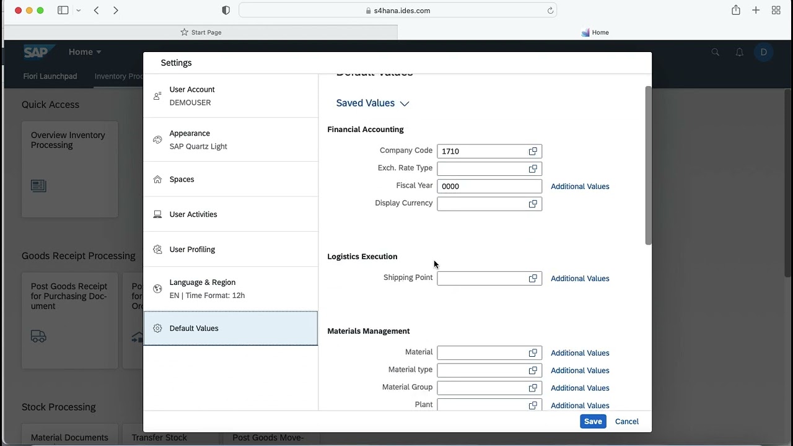Reload the page in Safari address bar
793x446 pixels.
point(550,11)
